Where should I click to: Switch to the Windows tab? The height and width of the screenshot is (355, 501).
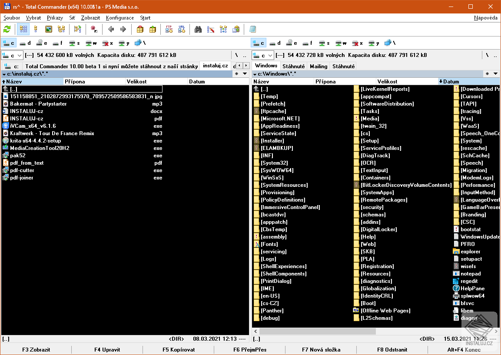point(266,66)
